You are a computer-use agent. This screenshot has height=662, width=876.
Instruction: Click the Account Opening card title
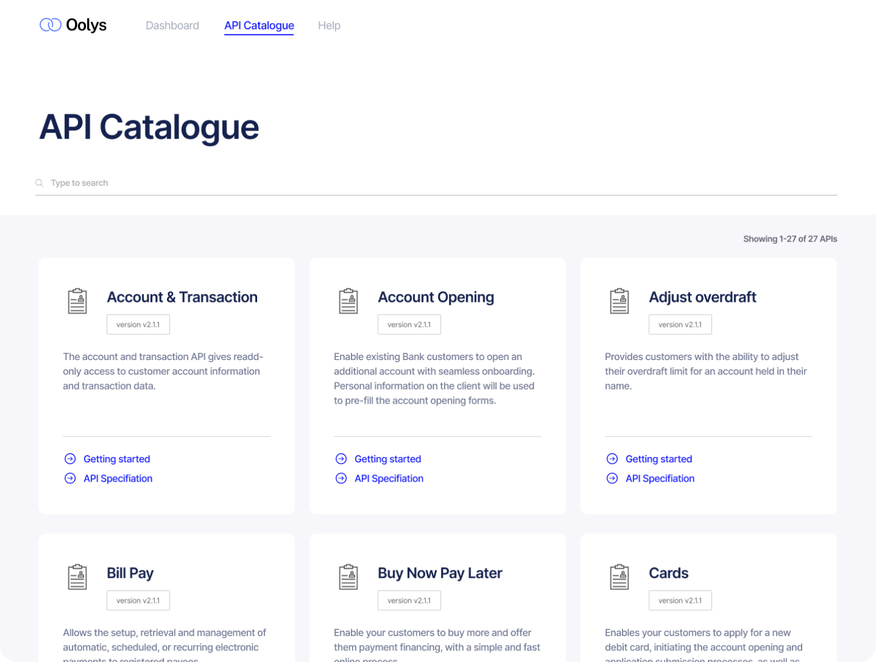coord(436,297)
